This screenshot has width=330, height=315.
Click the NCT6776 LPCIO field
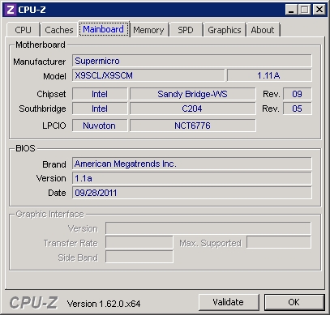coord(192,126)
